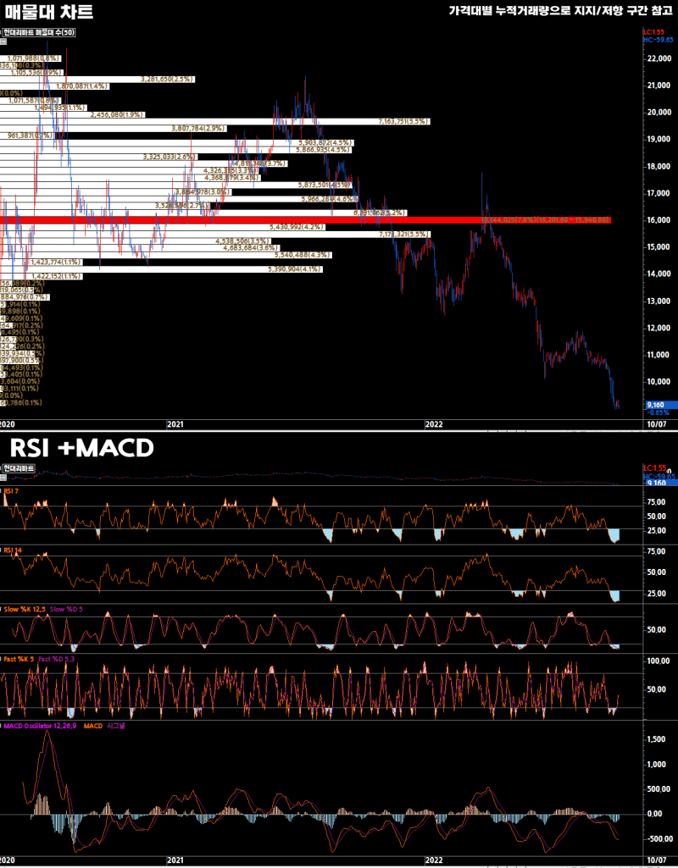
Task: Click the 5,903,872(4.5%) volume bar label
Action: coord(324,143)
